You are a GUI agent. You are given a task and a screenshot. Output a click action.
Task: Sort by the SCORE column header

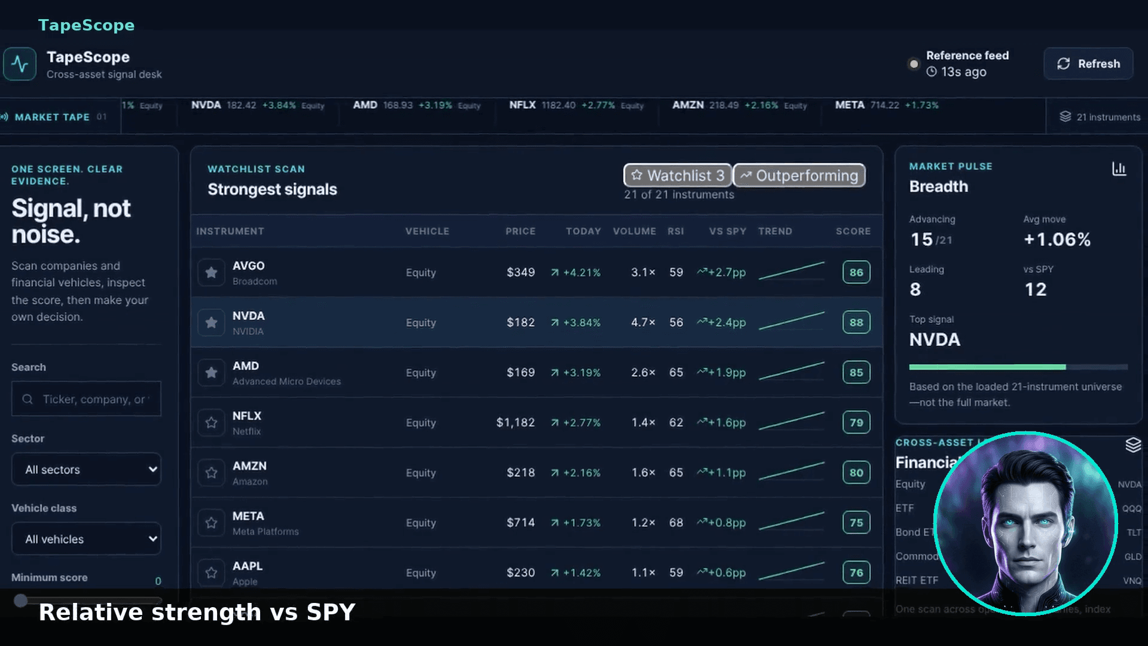point(853,231)
